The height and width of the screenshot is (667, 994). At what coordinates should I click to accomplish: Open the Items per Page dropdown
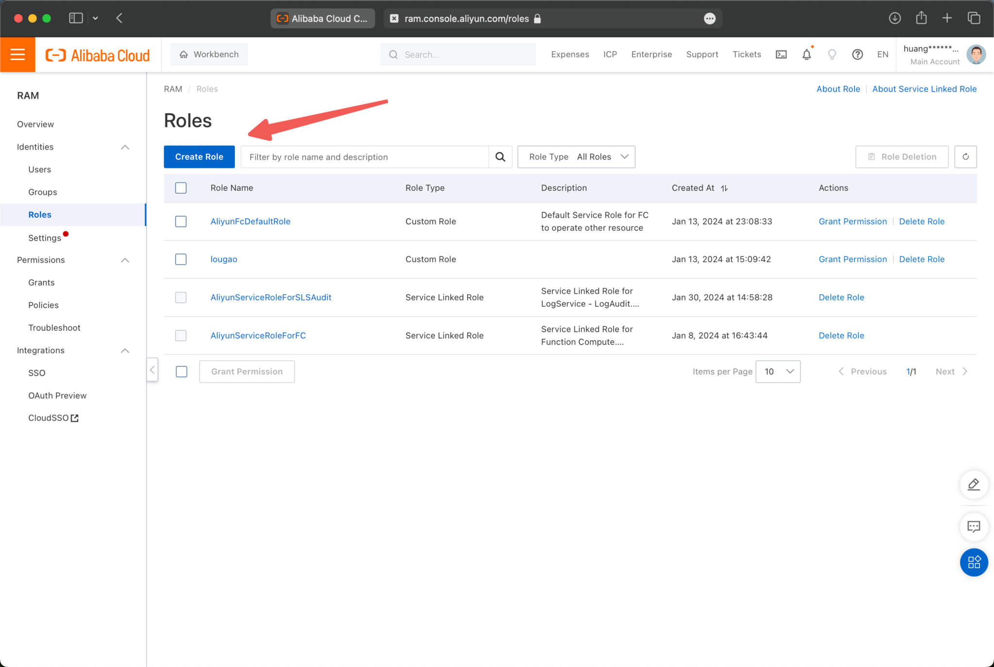(x=778, y=371)
